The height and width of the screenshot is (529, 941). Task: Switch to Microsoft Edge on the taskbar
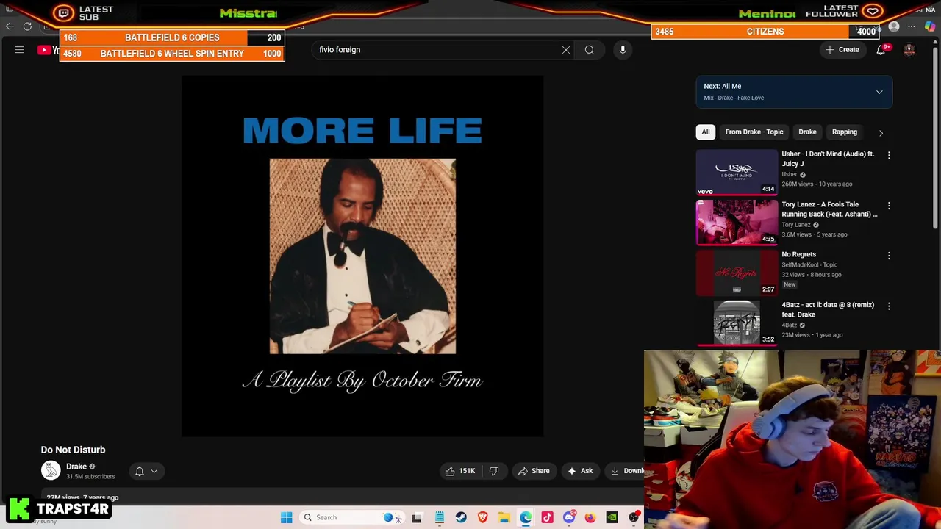pos(526,517)
